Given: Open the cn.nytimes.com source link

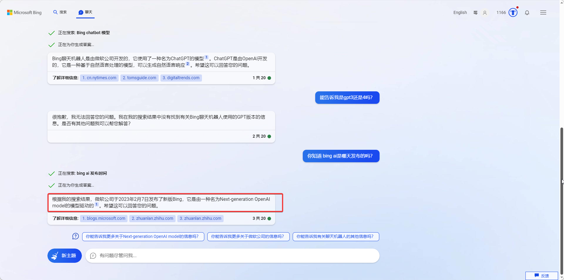Looking at the screenshot, I should [x=99, y=78].
